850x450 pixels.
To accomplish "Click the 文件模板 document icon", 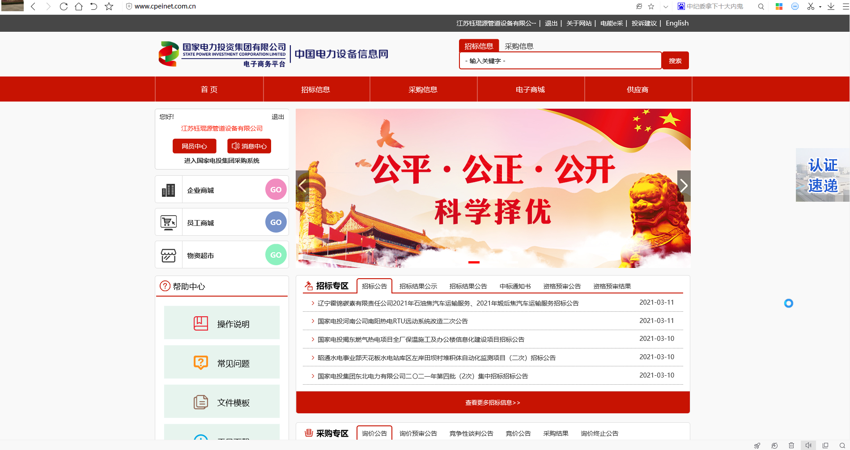I will (x=201, y=401).
